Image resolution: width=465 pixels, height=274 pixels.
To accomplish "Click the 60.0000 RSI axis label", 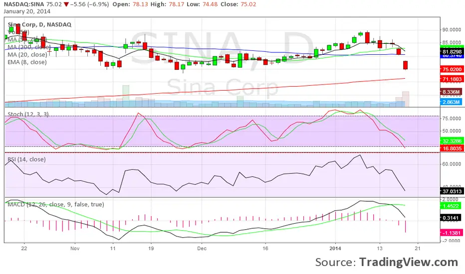I will (452, 164).
